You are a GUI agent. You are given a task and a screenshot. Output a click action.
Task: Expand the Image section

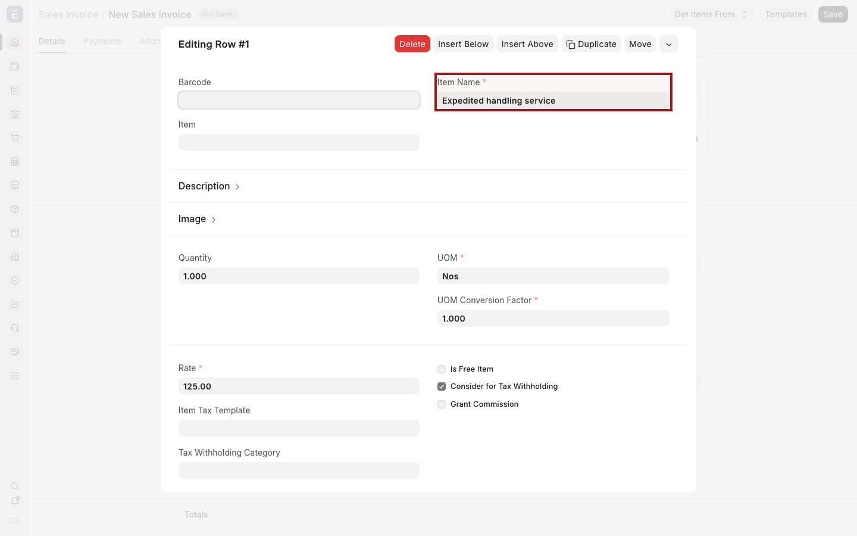[x=198, y=219]
